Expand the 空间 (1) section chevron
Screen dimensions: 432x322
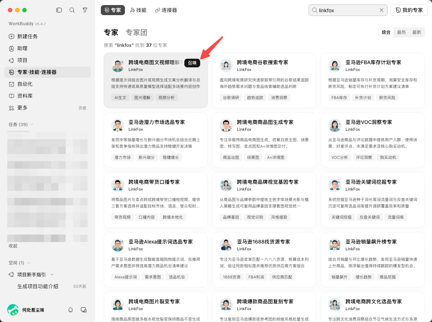(28, 263)
